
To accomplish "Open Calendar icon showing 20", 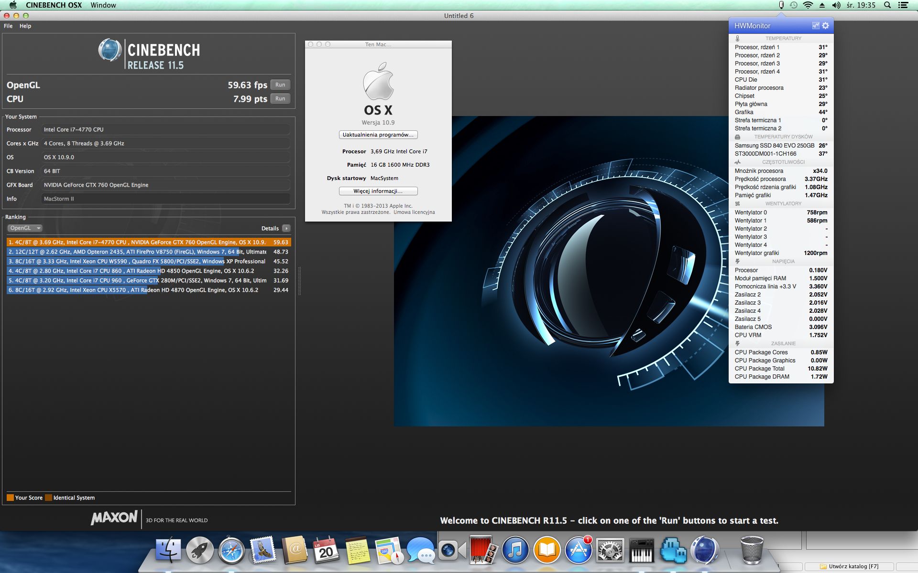I will 326,550.
